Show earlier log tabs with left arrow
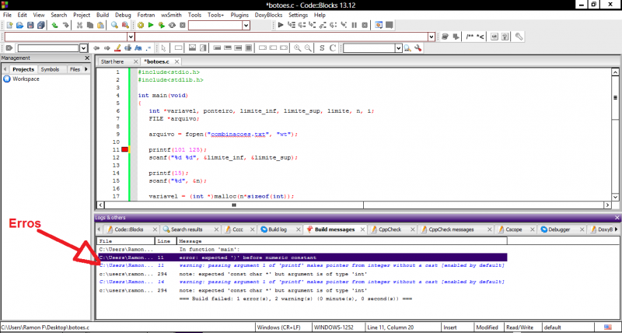622x333 pixels. coord(100,229)
